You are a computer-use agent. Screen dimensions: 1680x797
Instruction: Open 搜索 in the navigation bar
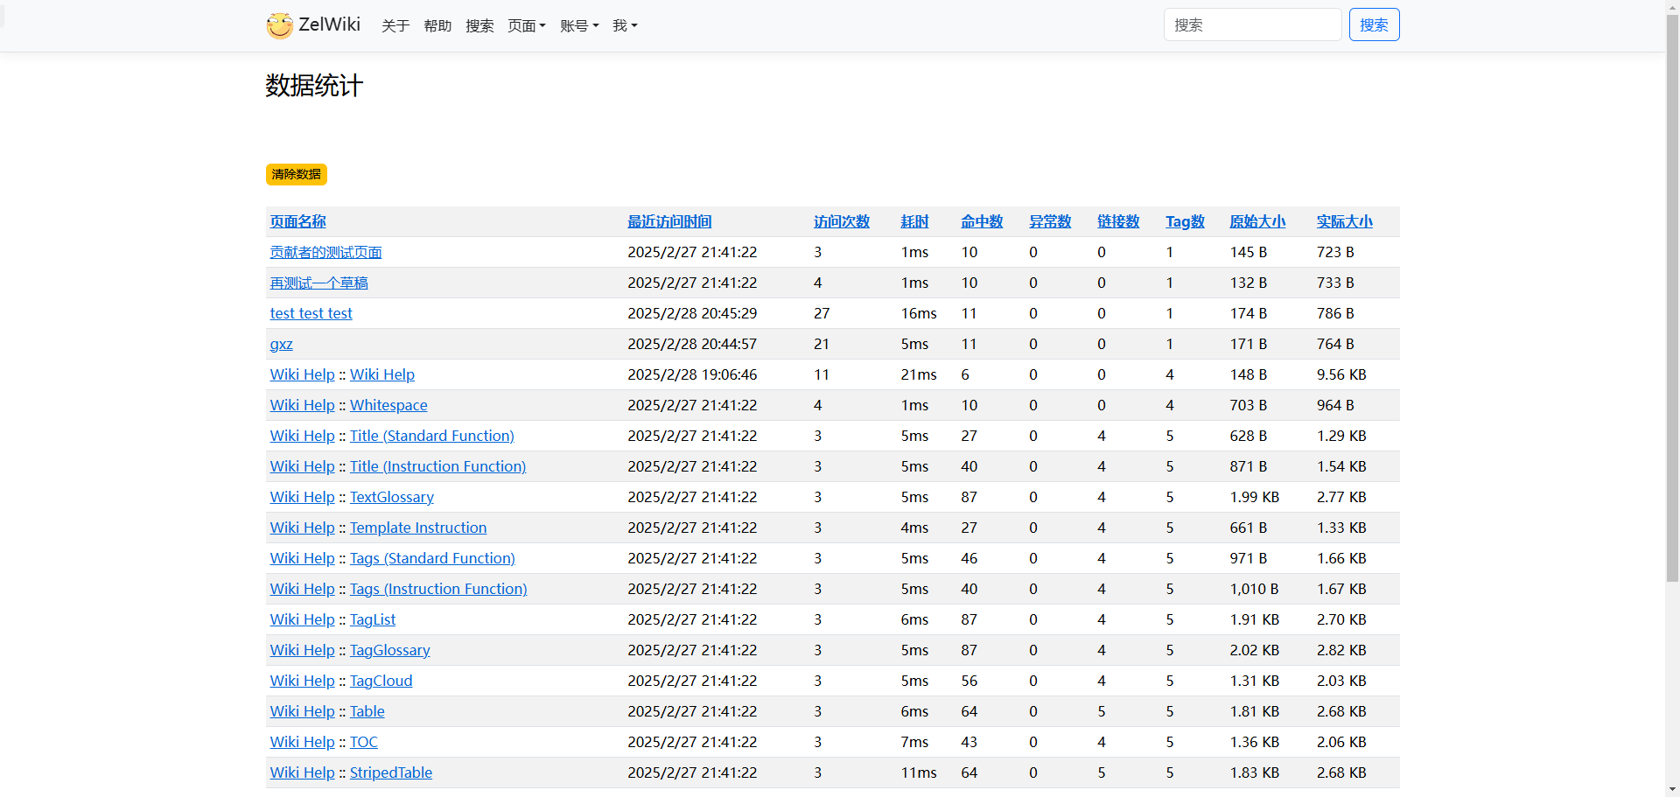coord(479,26)
